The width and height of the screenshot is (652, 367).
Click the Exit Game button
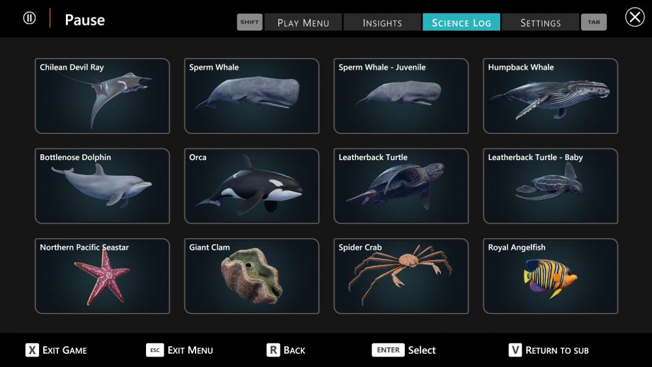pyautogui.click(x=56, y=350)
